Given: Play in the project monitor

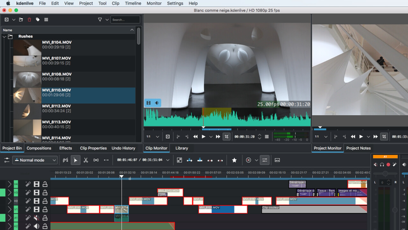Looking at the screenshot, I should (x=361, y=137).
